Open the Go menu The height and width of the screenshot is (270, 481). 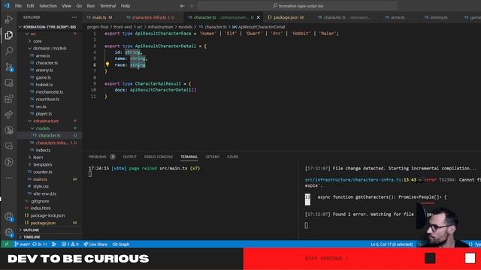point(79,6)
